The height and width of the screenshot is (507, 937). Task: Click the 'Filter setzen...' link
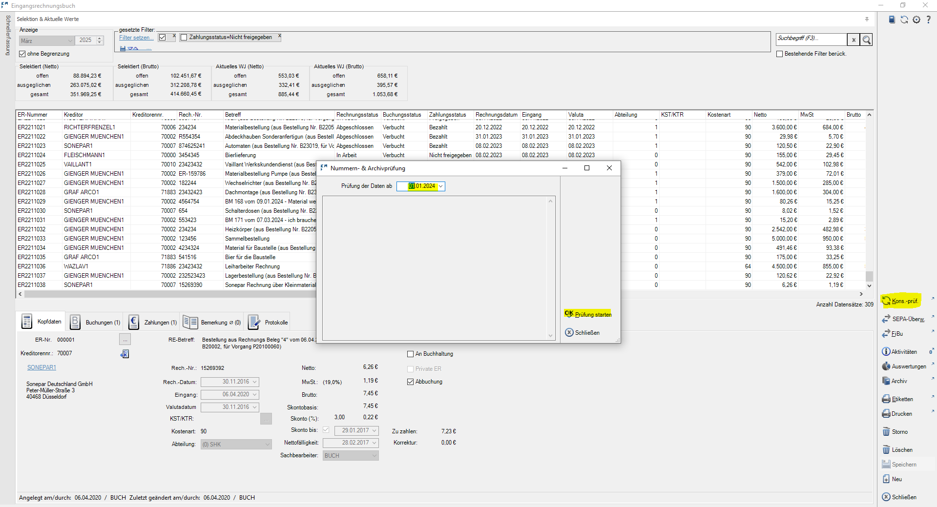coord(136,38)
